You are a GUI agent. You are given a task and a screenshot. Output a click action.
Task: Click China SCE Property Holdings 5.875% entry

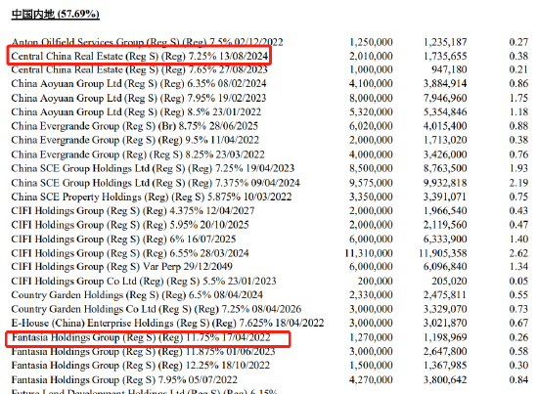(x=152, y=197)
